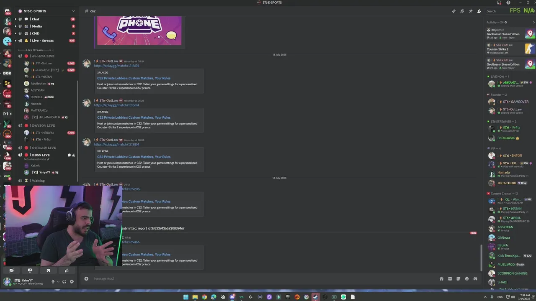Open gift icon in message bar
The image size is (536, 301).
(441, 279)
